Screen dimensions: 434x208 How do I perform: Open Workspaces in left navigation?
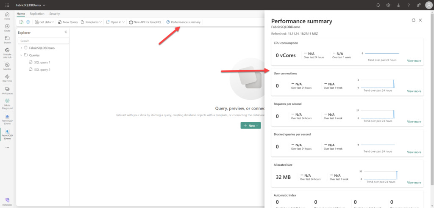[7, 90]
